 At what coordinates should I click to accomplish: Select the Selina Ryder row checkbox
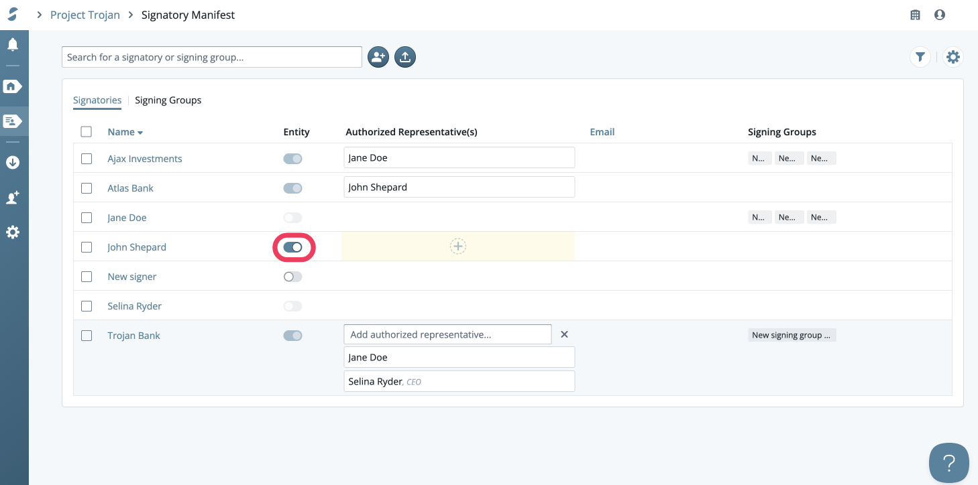tap(87, 306)
